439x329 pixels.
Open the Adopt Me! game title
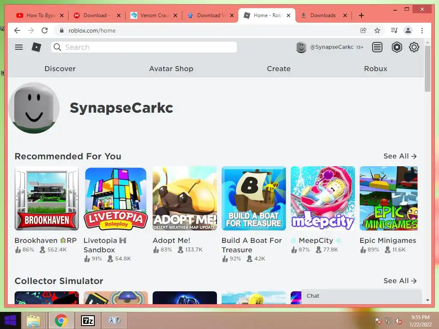(171, 240)
